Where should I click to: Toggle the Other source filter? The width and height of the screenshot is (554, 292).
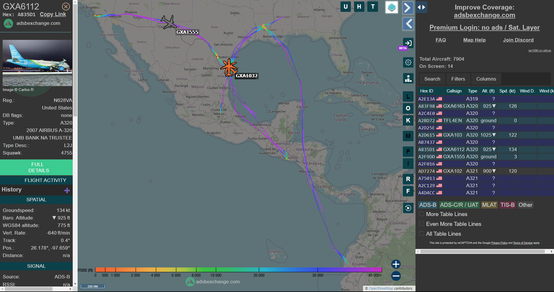[525, 205]
